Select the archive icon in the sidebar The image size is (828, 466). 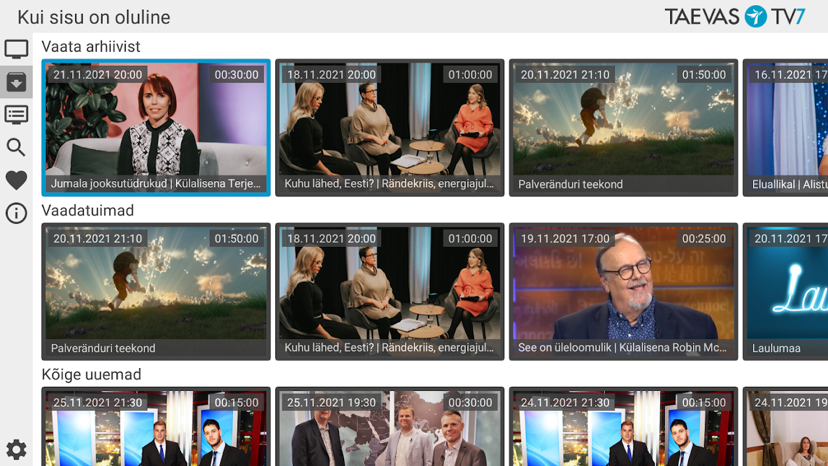(16, 82)
